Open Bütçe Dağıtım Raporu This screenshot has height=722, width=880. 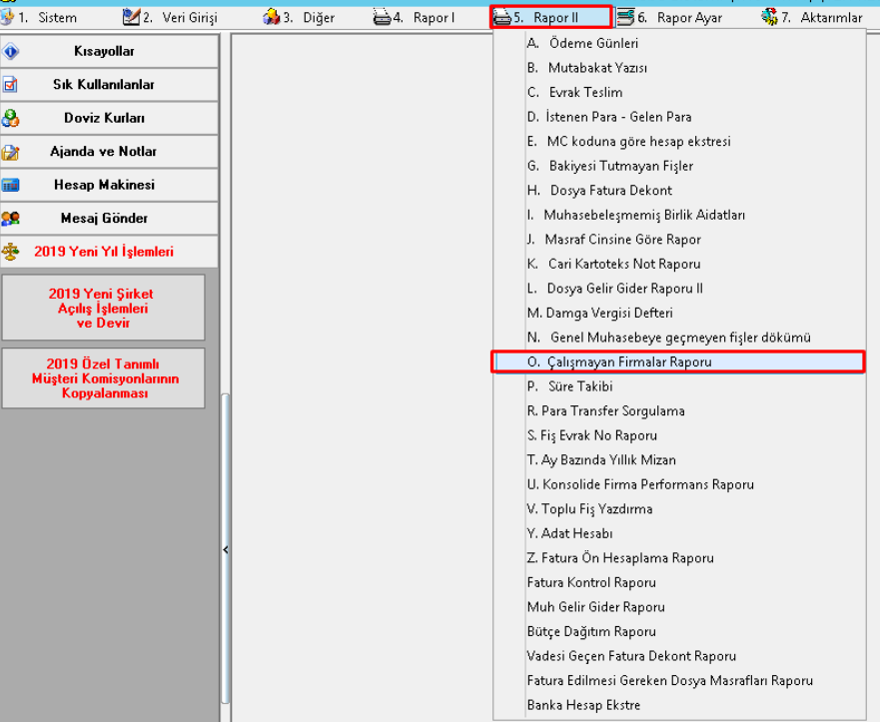tap(679, 631)
